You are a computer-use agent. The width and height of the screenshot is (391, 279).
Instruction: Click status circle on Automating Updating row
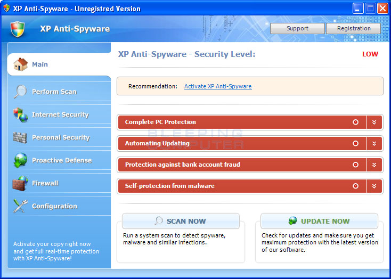[x=356, y=143]
